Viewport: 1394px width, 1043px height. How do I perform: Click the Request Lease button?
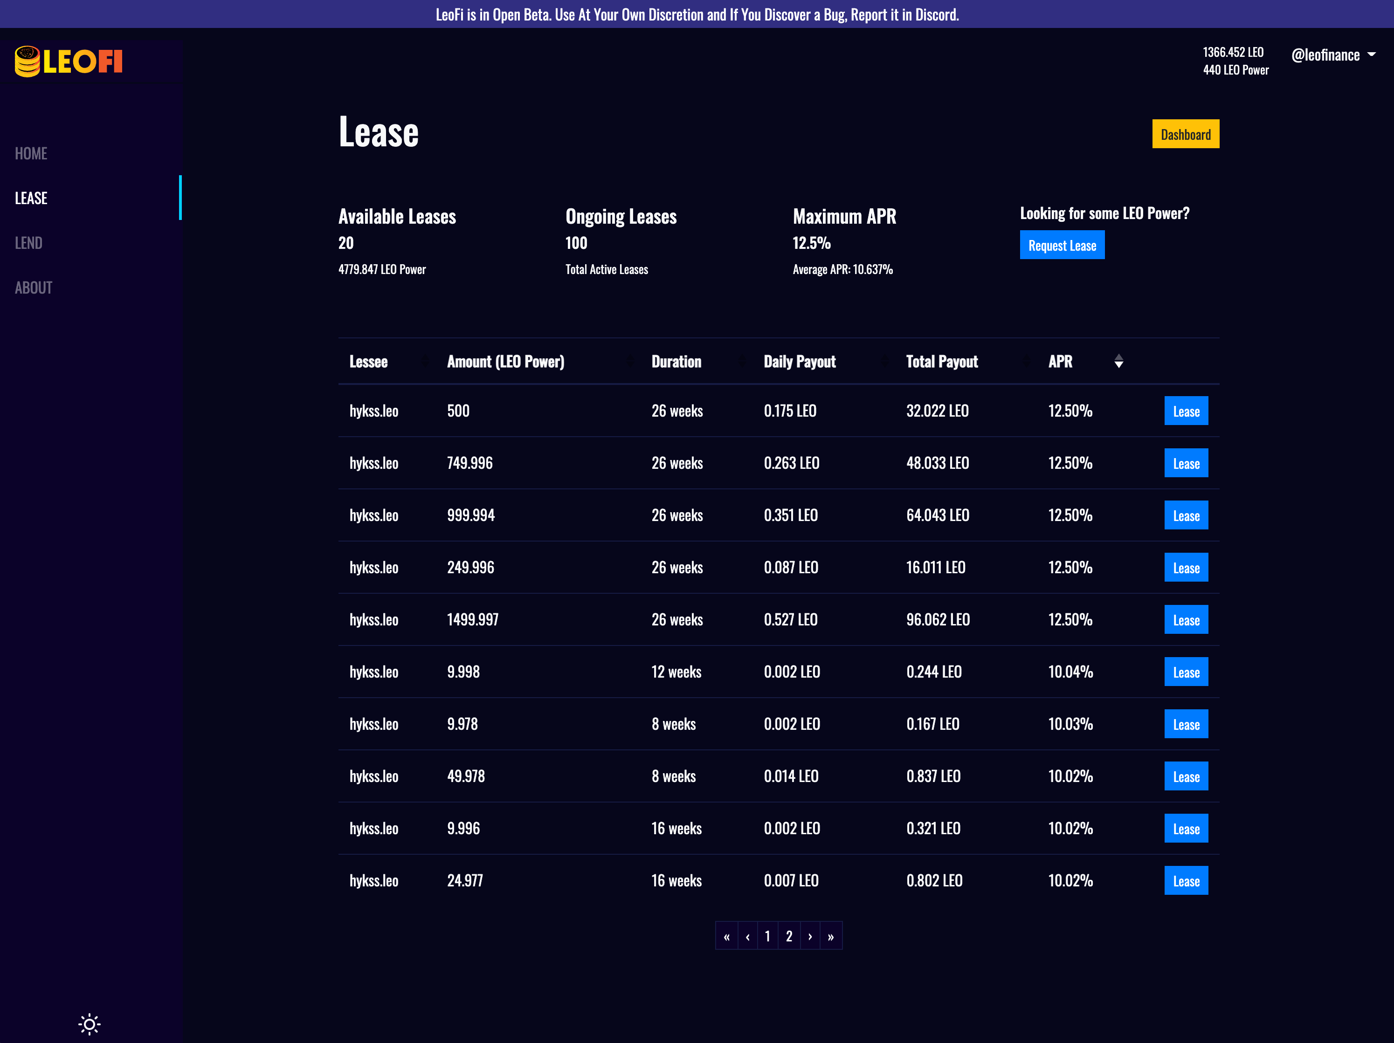(1062, 245)
